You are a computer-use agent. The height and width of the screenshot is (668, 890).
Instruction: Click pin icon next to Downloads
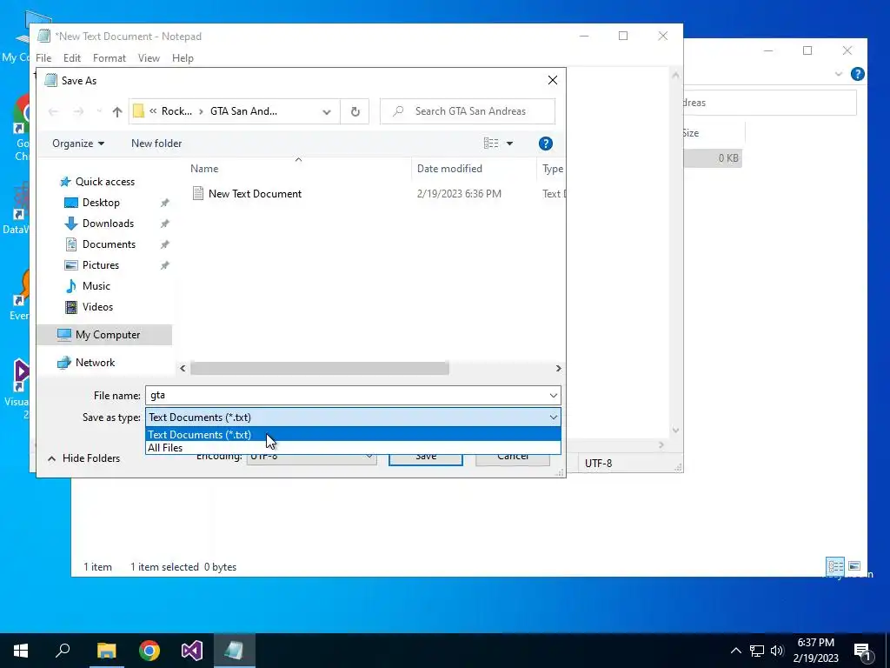(164, 224)
